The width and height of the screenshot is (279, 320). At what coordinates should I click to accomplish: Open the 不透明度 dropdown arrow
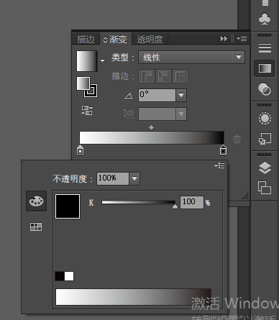click(134, 178)
